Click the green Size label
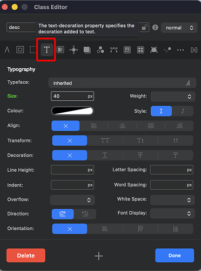 point(12,96)
